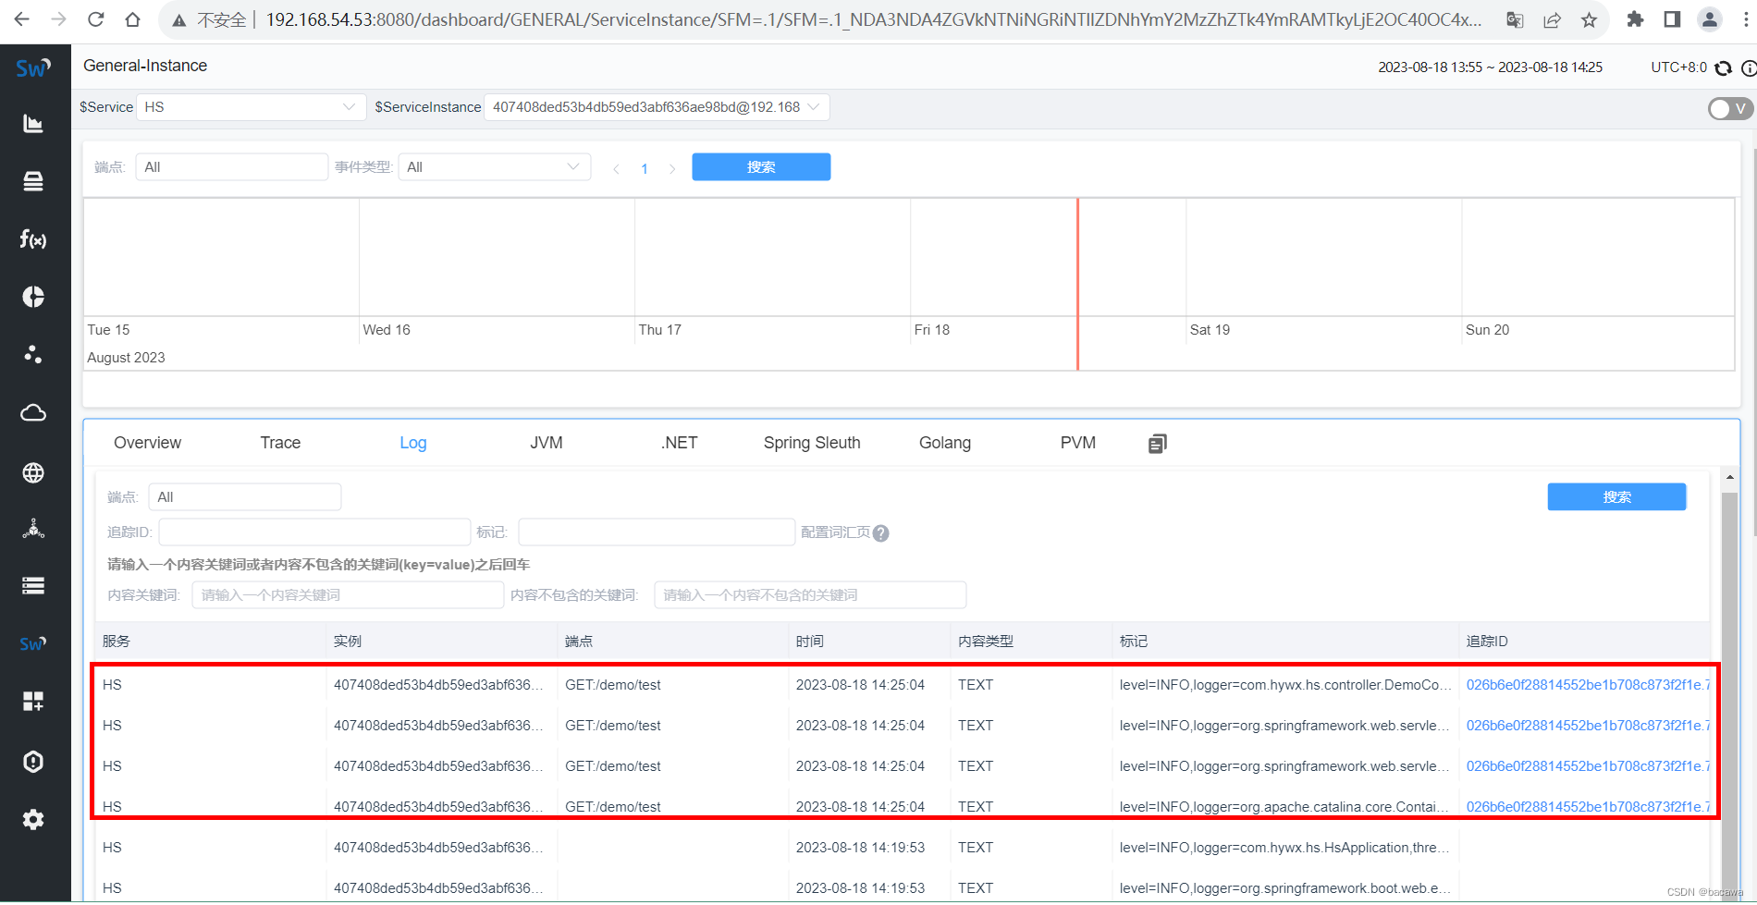Switch to the Trace tab

(280, 443)
